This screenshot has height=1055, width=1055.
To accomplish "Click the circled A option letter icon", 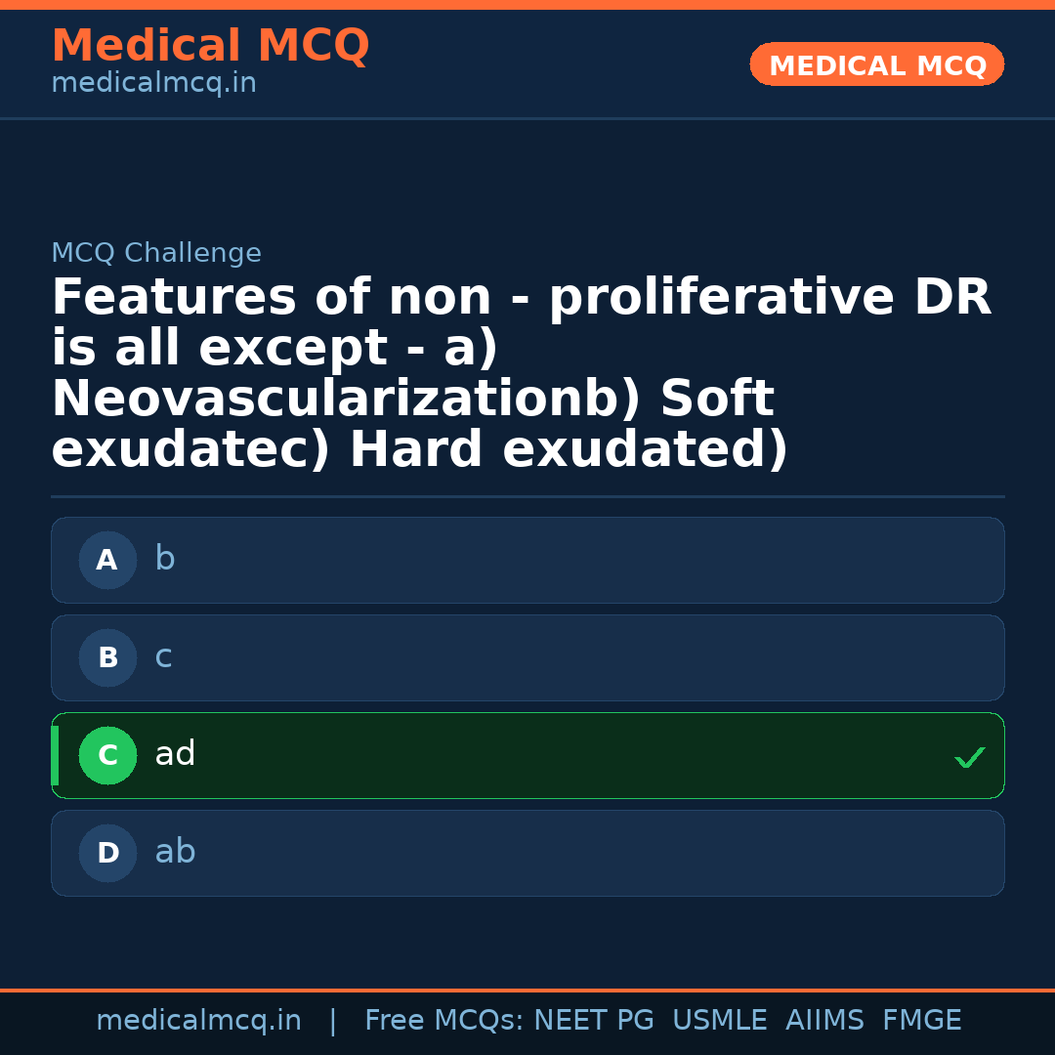I will [x=107, y=560].
